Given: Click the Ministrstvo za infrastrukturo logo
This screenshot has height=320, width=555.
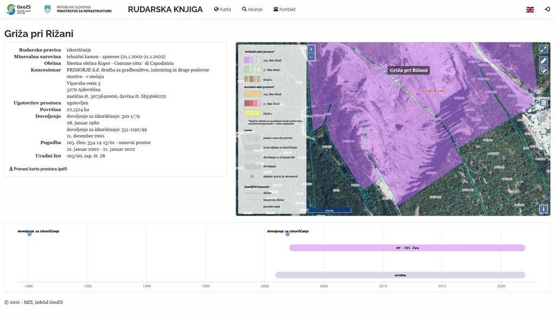Looking at the screenshot, I should pos(78,9).
